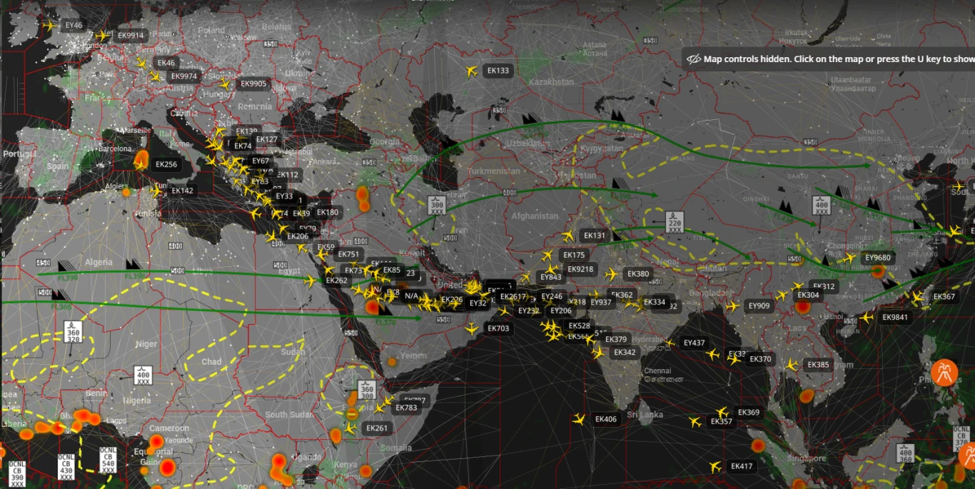
Task: Click the EY206 flight label
Action: (x=561, y=311)
